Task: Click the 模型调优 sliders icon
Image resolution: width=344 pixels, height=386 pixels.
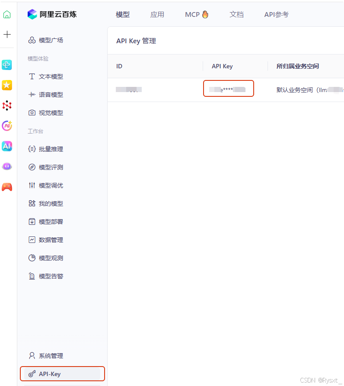Action: [32, 185]
